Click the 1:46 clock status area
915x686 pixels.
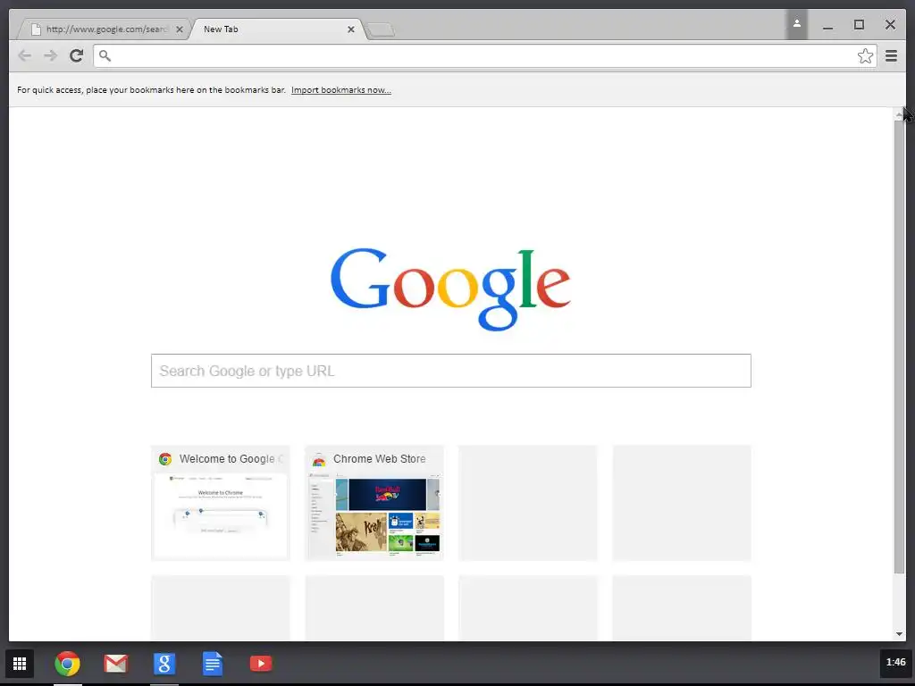[x=895, y=662]
